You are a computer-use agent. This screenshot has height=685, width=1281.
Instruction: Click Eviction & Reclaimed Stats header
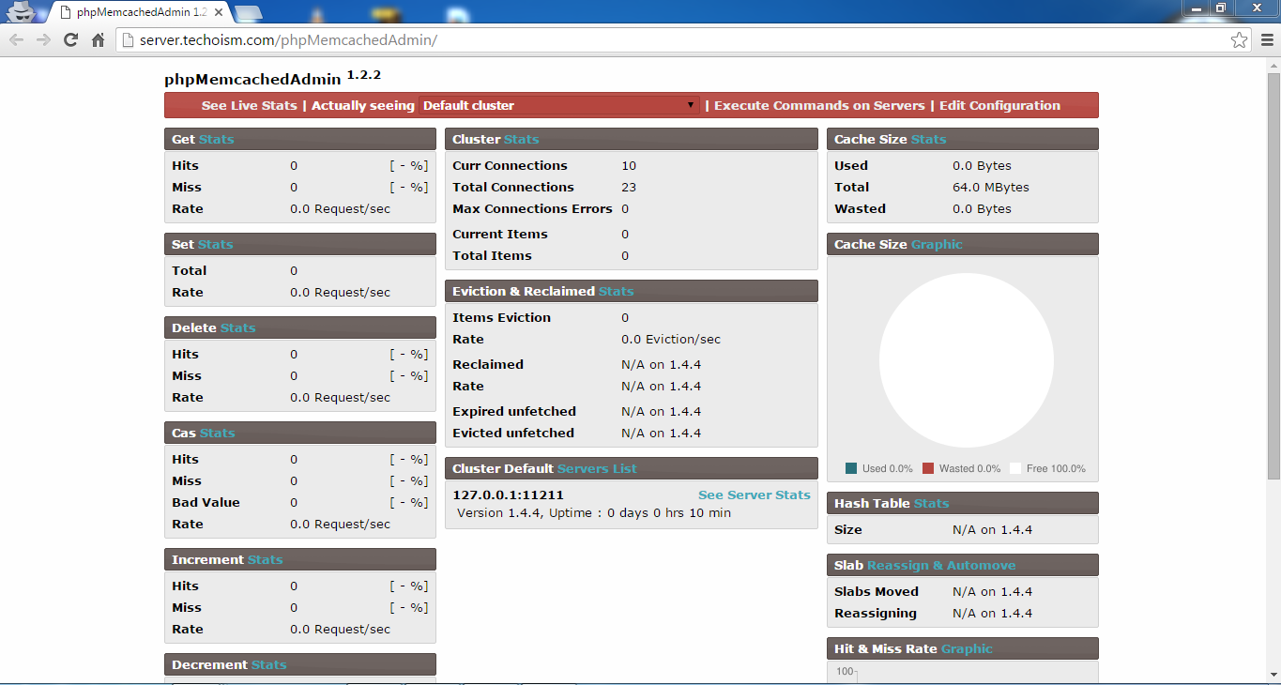pyautogui.click(x=632, y=291)
